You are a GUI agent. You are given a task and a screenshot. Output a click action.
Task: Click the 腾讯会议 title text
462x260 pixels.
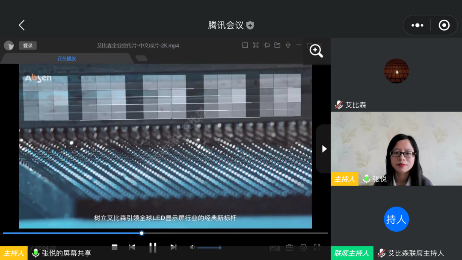[x=226, y=25]
